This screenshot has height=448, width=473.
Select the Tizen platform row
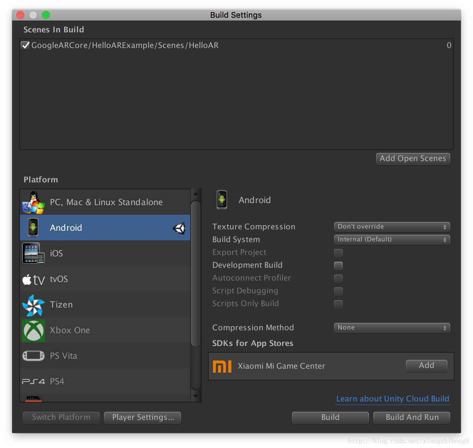[105, 304]
